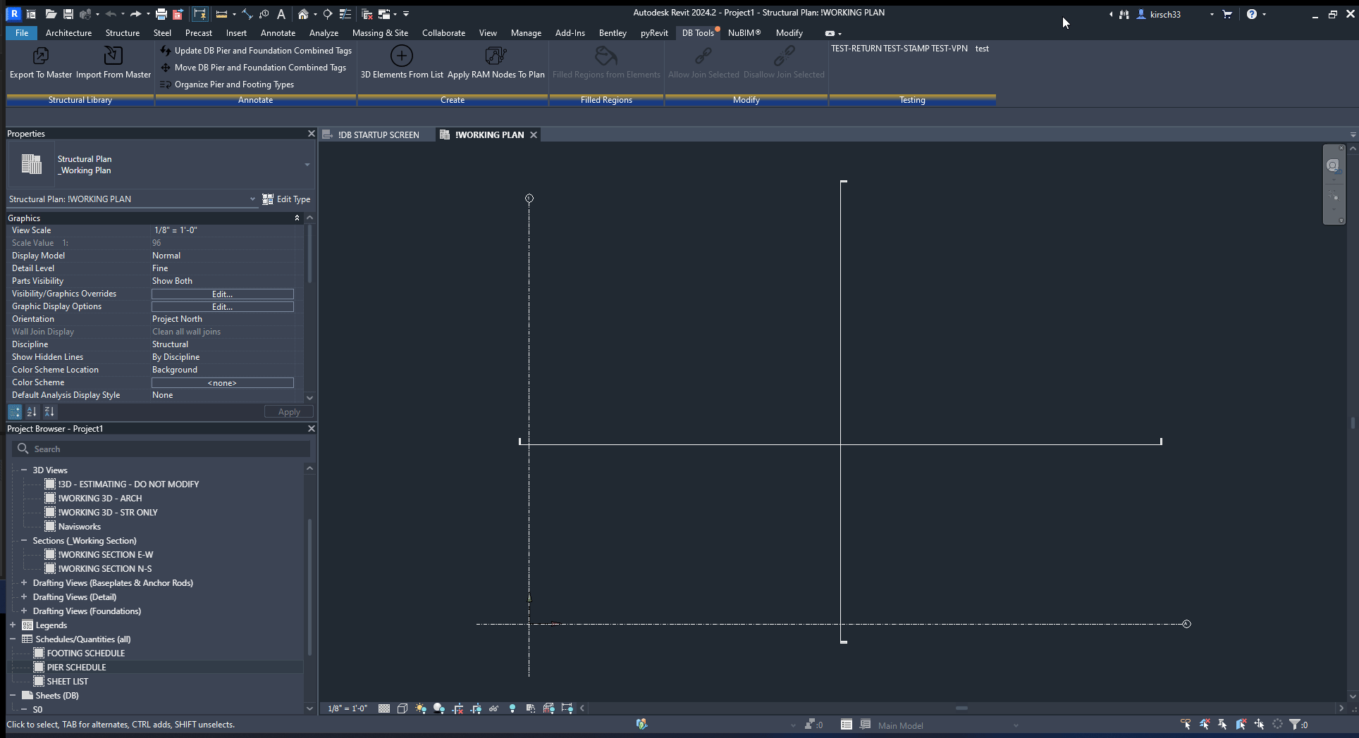Viewport: 1359px width, 738px height.
Task: Click the Filled Regions from Elements tool
Action: point(605,63)
